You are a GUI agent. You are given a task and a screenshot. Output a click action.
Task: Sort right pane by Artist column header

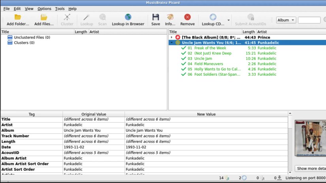coord(291,32)
